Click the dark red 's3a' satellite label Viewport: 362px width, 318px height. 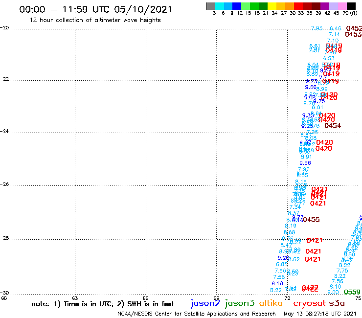point(337,303)
